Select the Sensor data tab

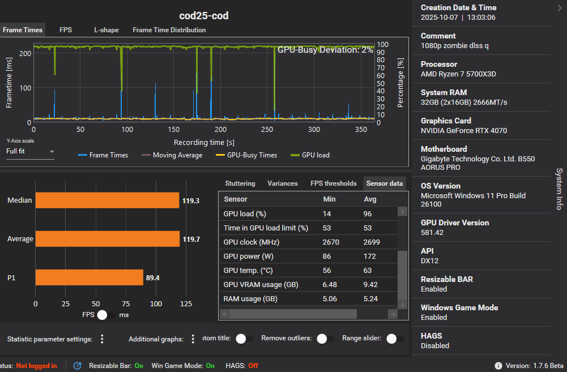(x=385, y=183)
